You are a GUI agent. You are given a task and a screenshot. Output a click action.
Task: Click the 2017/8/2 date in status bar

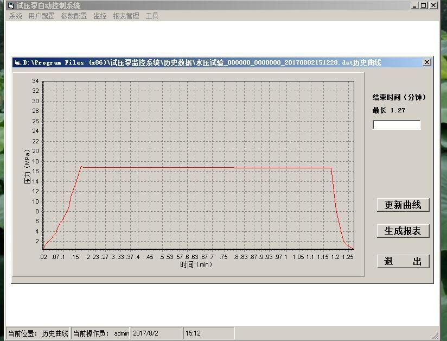tap(156, 333)
